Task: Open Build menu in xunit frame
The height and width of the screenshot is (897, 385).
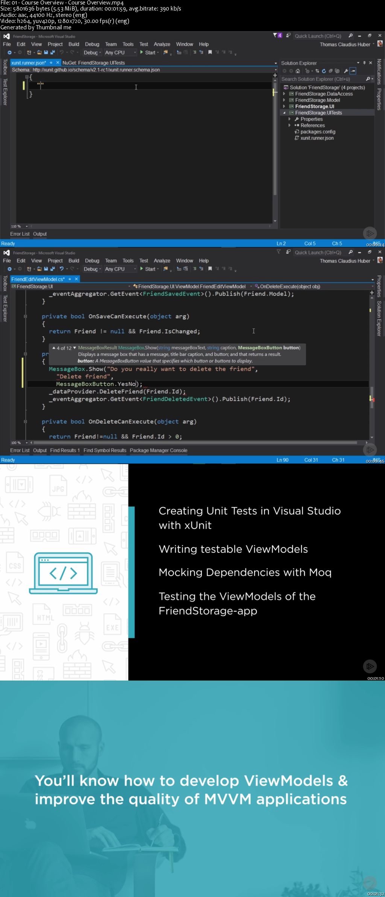Action: tap(74, 44)
